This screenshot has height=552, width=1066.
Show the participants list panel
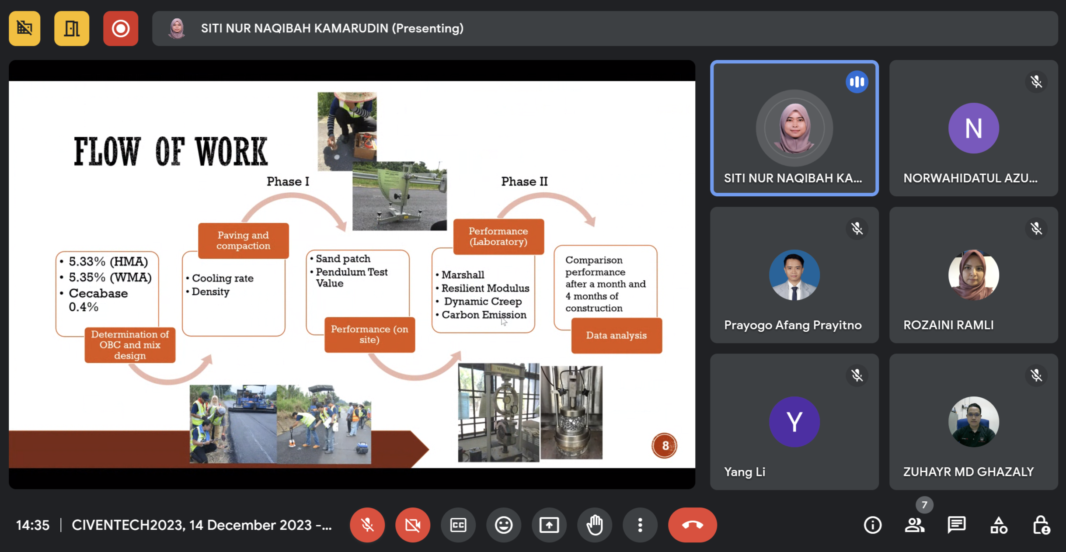tap(915, 525)
